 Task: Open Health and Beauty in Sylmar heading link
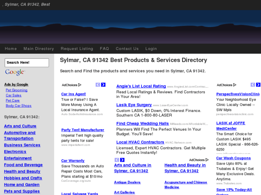coord(185,168)
